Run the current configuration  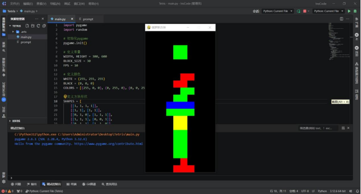click(x=349, y=11)
